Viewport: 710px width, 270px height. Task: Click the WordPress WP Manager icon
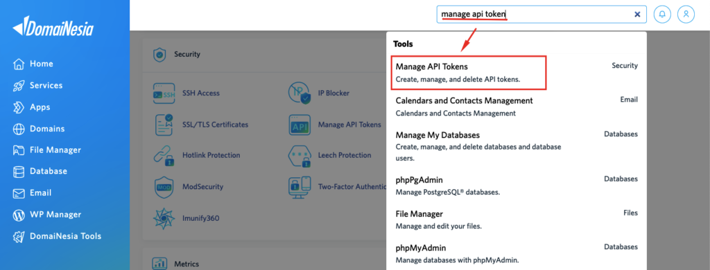[x=19, y=215]
